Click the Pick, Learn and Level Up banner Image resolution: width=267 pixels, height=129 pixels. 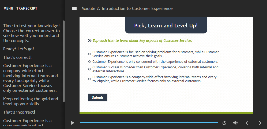[166, 25]
